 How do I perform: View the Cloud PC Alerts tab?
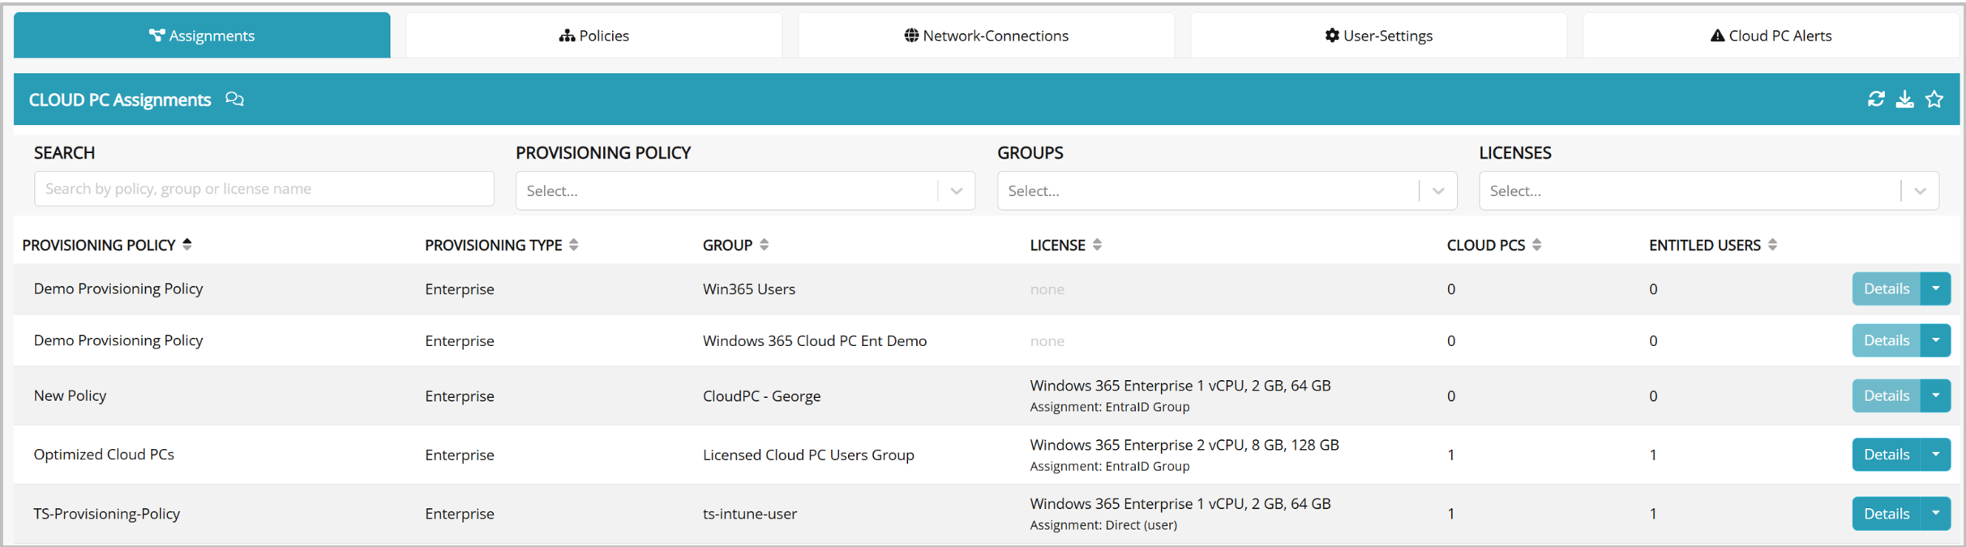(1771, 36)
